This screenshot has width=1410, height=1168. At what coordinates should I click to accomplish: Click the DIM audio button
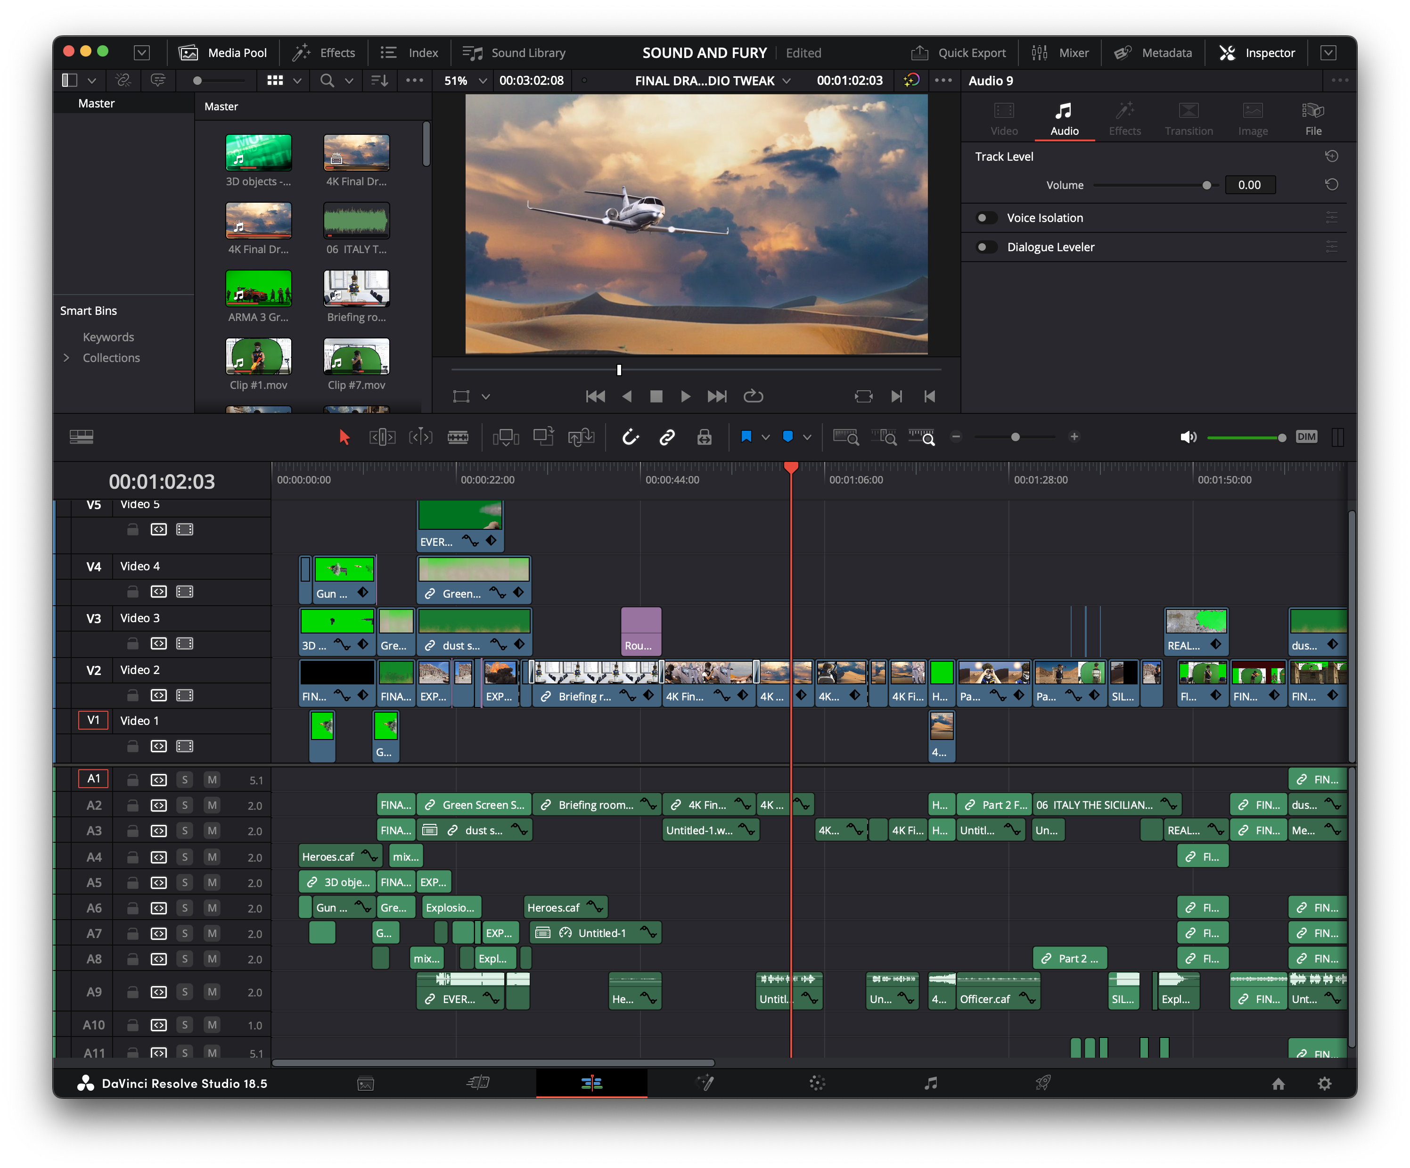tap(1306, 436)
